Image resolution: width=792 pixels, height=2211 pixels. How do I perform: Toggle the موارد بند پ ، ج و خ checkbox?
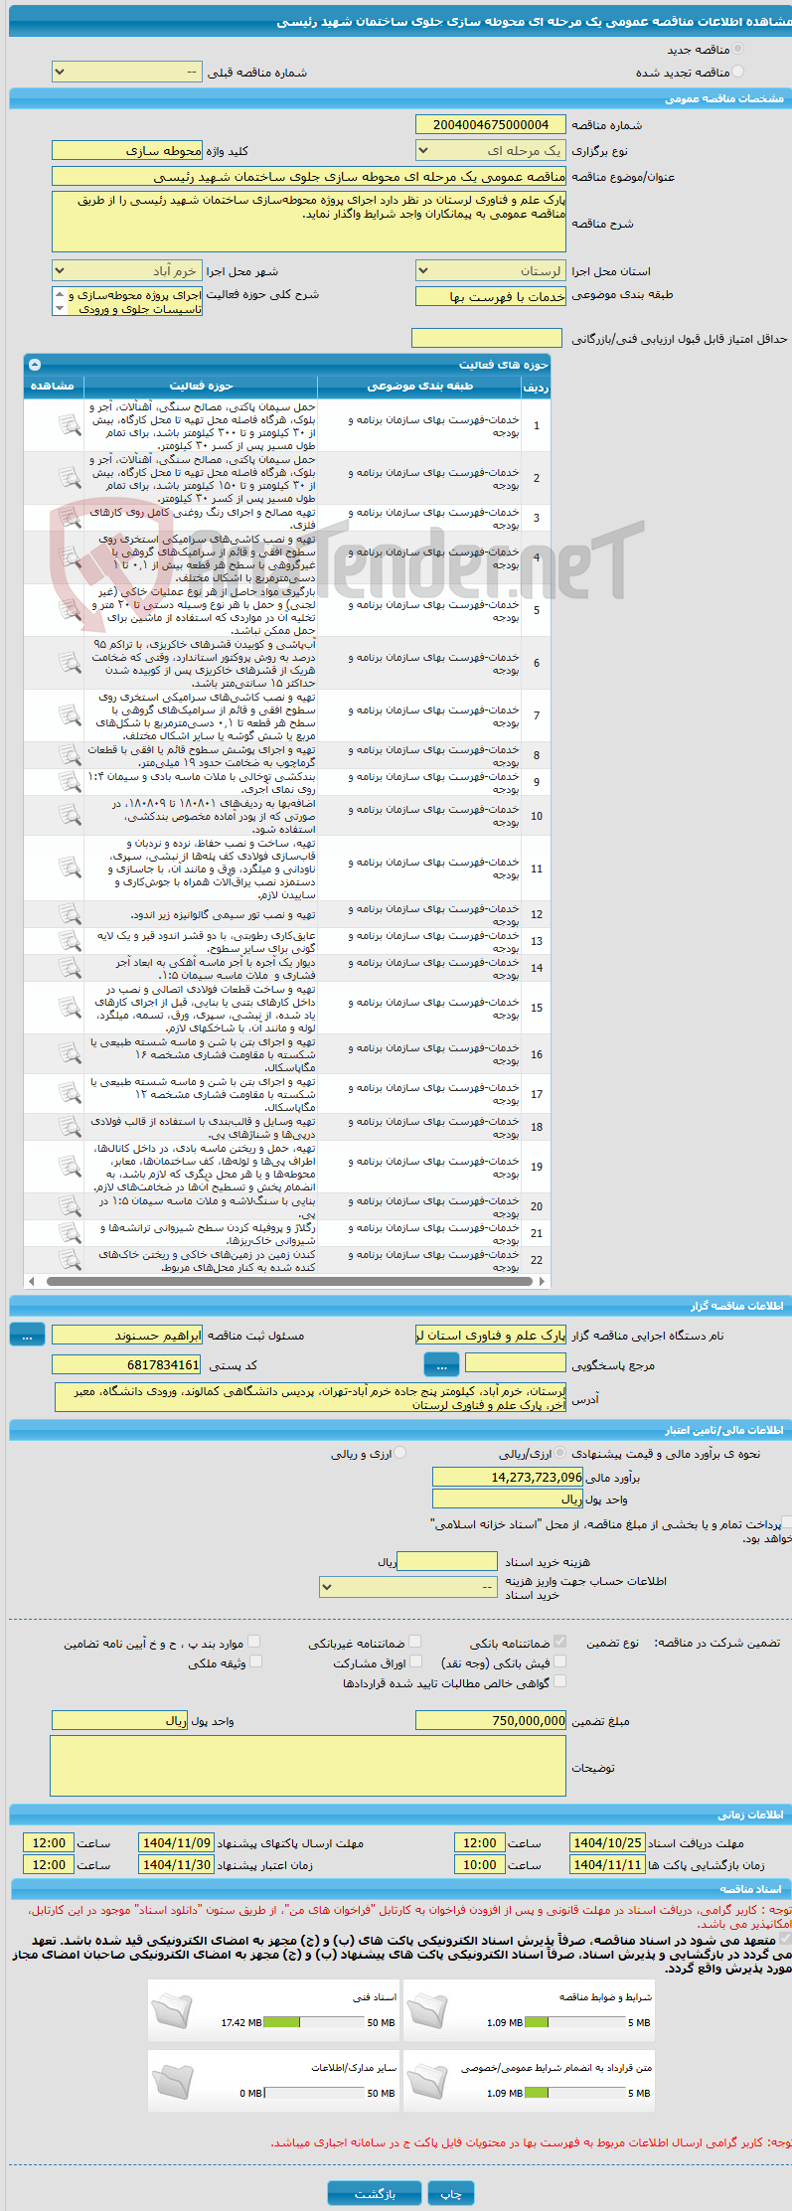click(x=254, y=1642)
